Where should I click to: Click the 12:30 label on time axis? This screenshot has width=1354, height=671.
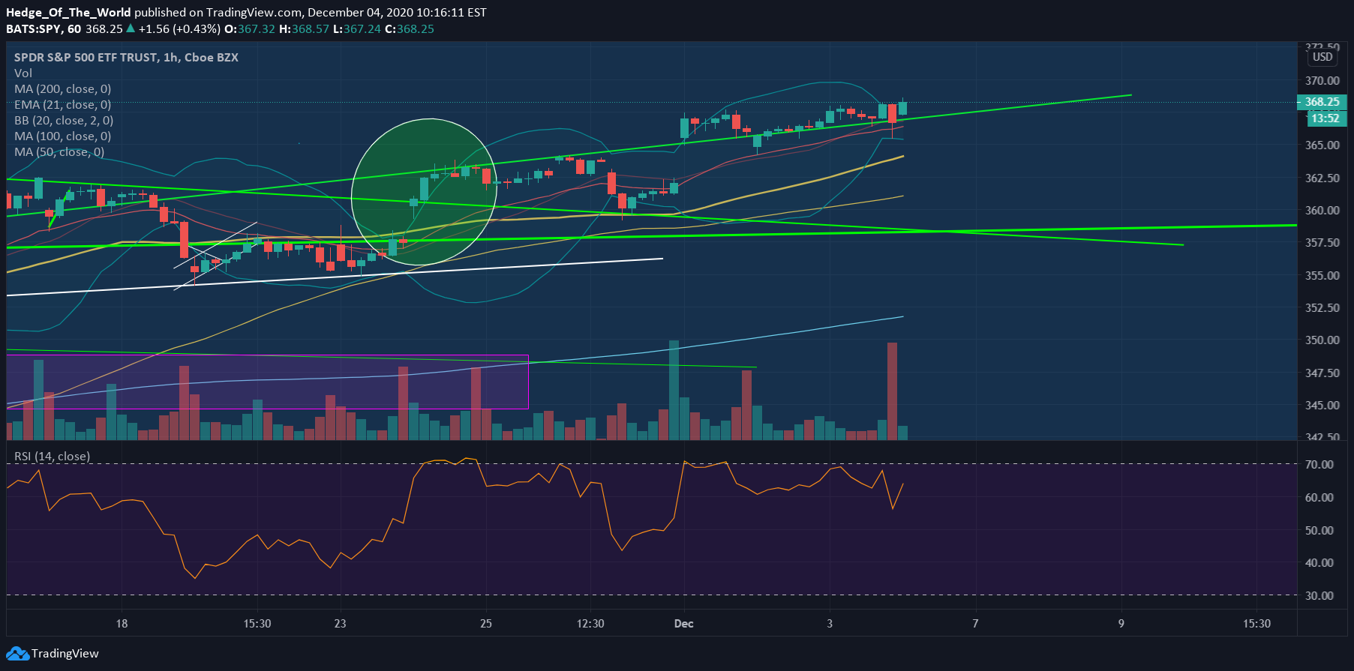coord(590,624)
